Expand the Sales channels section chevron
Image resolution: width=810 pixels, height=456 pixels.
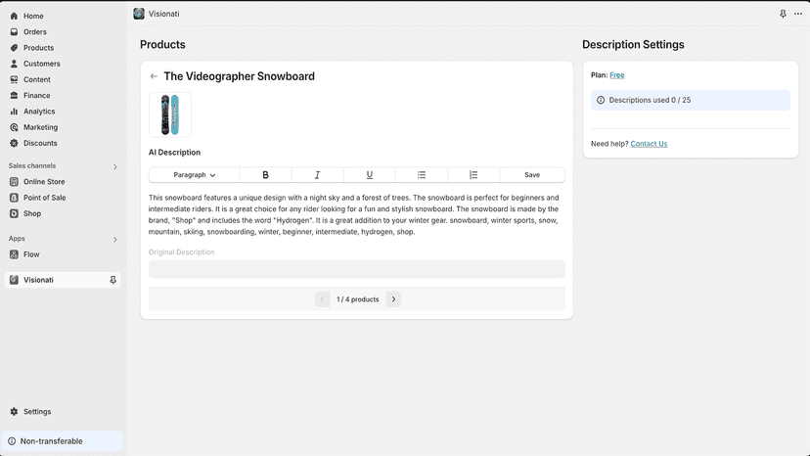tap(114, 166)
